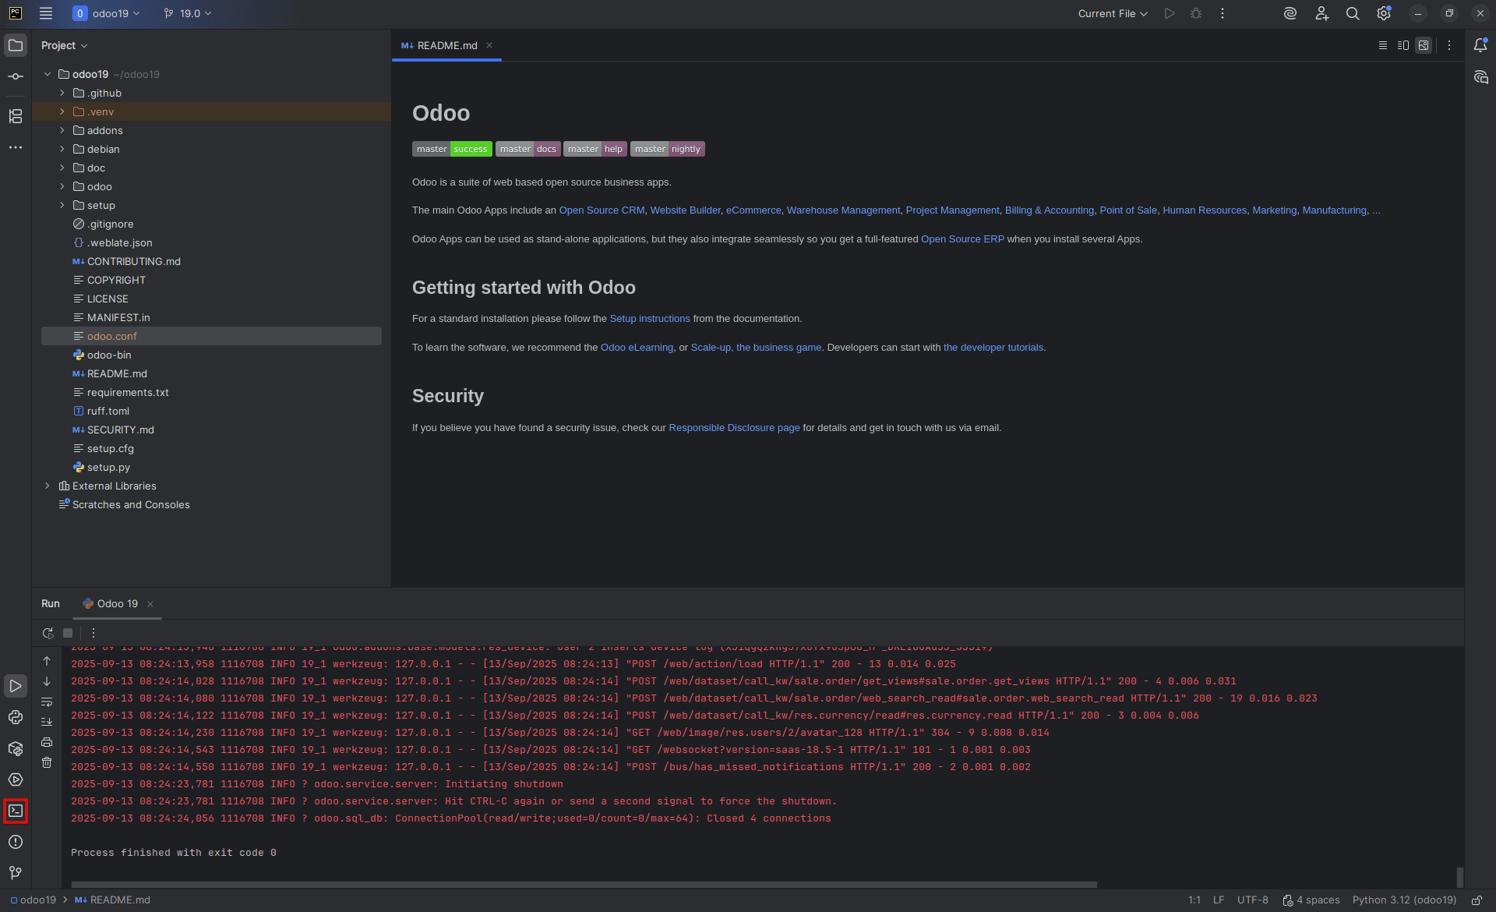
Task: Open Responsible Disclosure page link
Action: coord(734,428)
